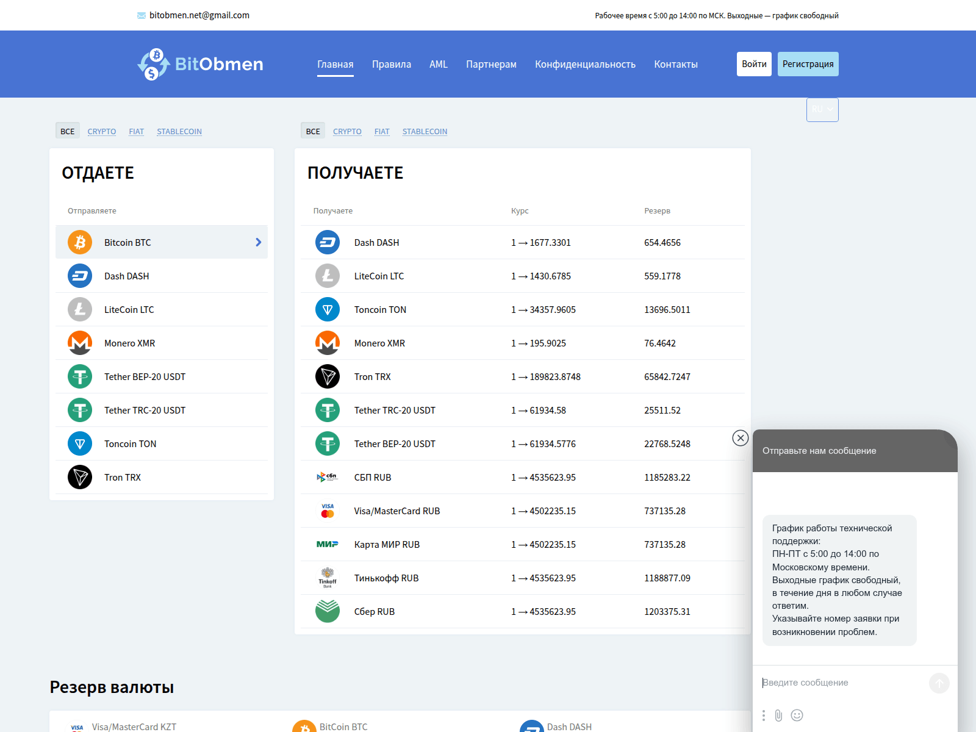The height and width of the screenshot is (732, 976).
Task: Click the Войти button
Action: tap(754, 64)
